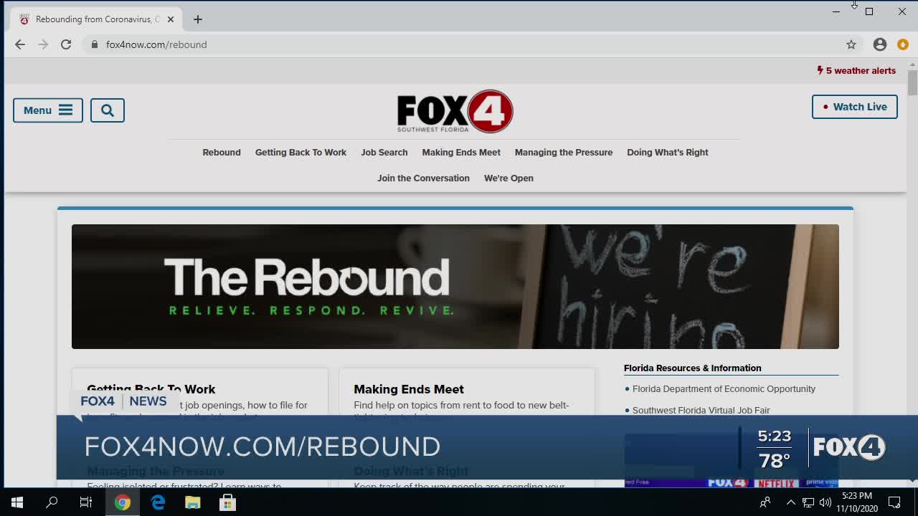Open Getting Back To Work navigation item

(x=301, y=152)
